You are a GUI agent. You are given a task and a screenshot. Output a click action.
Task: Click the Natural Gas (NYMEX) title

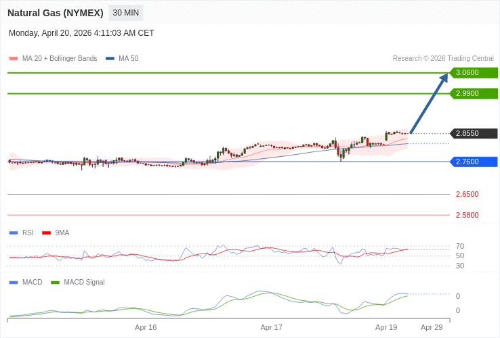[x=56, y=13]
